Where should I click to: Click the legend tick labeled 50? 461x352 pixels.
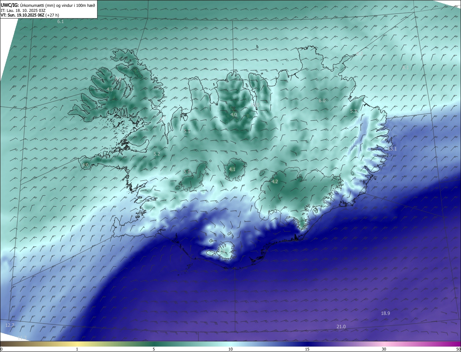(x=458, y=349)
